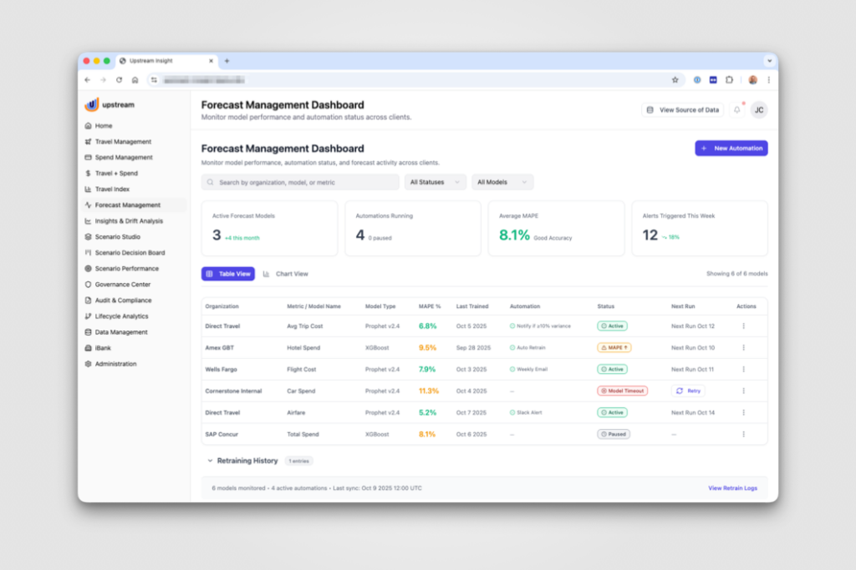856x570 pixels.
Task: Open Travel Management section
Action: click(x=123, y=142)
